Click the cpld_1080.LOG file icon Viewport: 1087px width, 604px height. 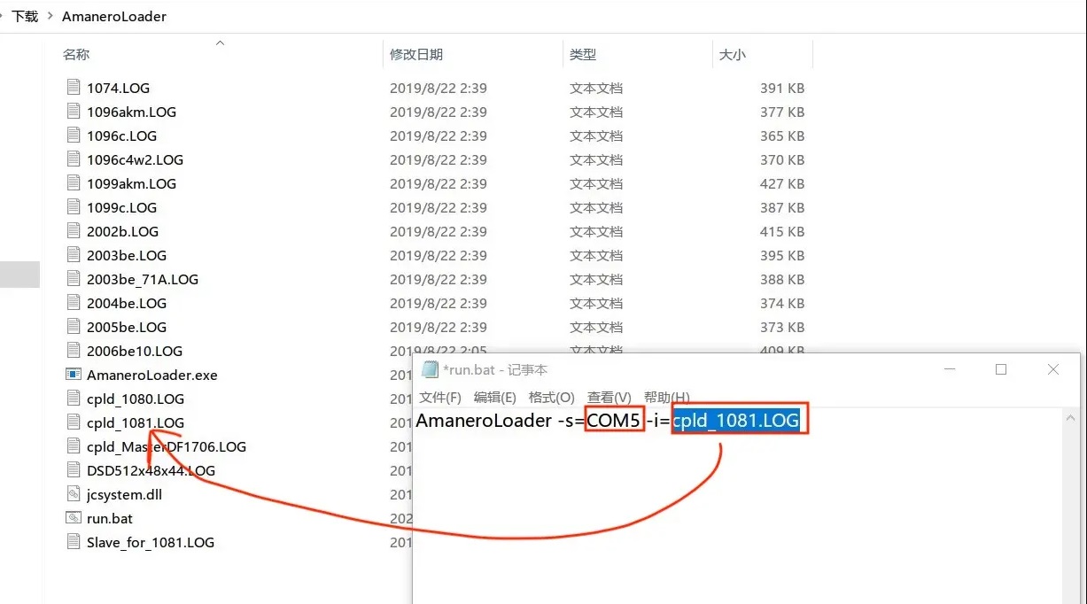click(x=73, y=399)
